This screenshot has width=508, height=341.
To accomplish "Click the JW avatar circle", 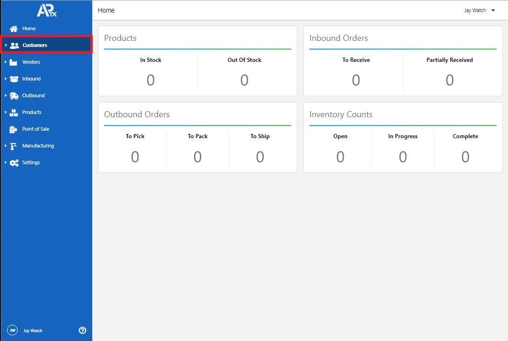I will click(13, 330).
